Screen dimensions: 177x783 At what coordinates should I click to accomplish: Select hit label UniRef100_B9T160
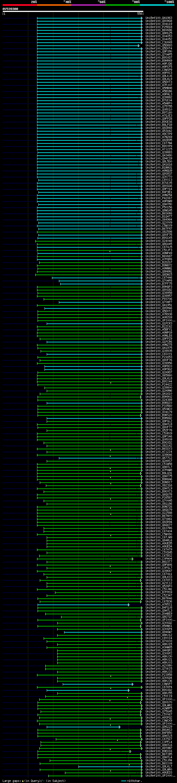(x=159, y=112)
